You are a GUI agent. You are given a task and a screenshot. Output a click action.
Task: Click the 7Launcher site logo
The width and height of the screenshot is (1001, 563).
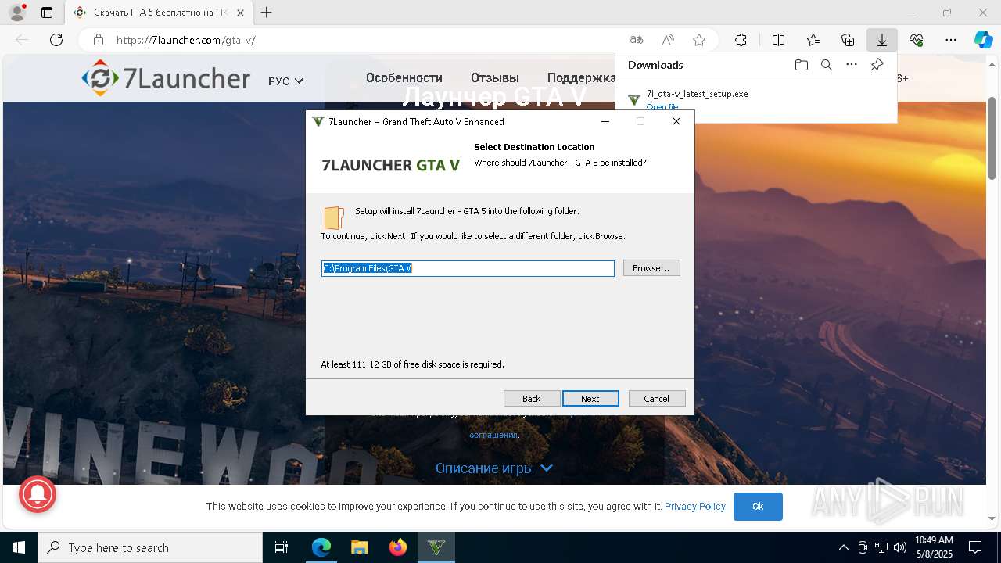tap(166, 78)
